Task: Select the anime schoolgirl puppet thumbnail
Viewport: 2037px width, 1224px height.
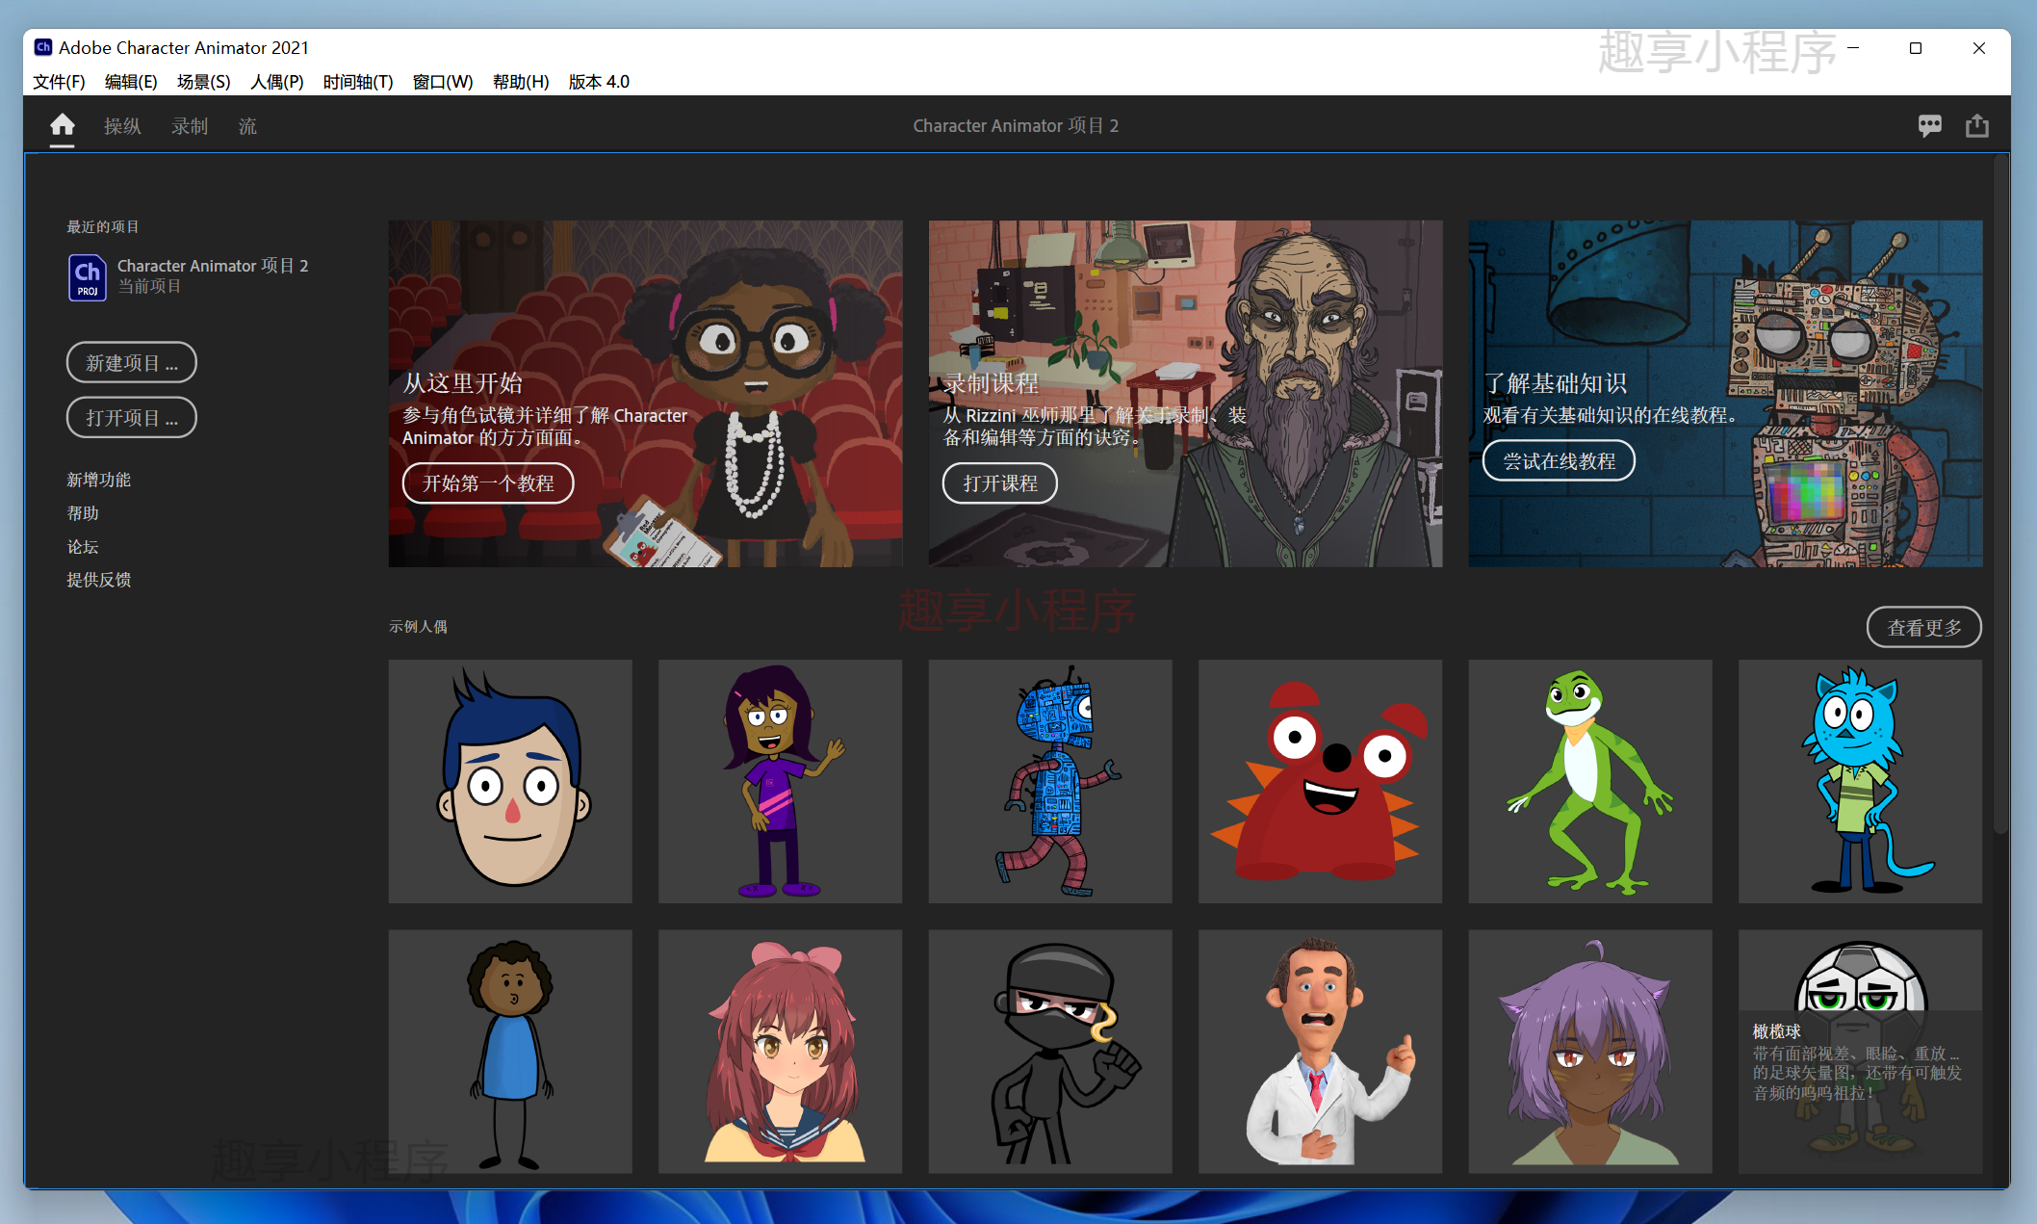Action: click(x=780, y=1051)
